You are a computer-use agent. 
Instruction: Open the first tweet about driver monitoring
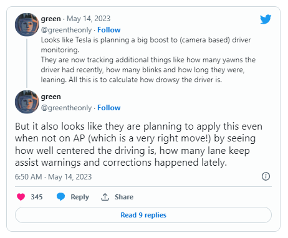pos(148,60)
